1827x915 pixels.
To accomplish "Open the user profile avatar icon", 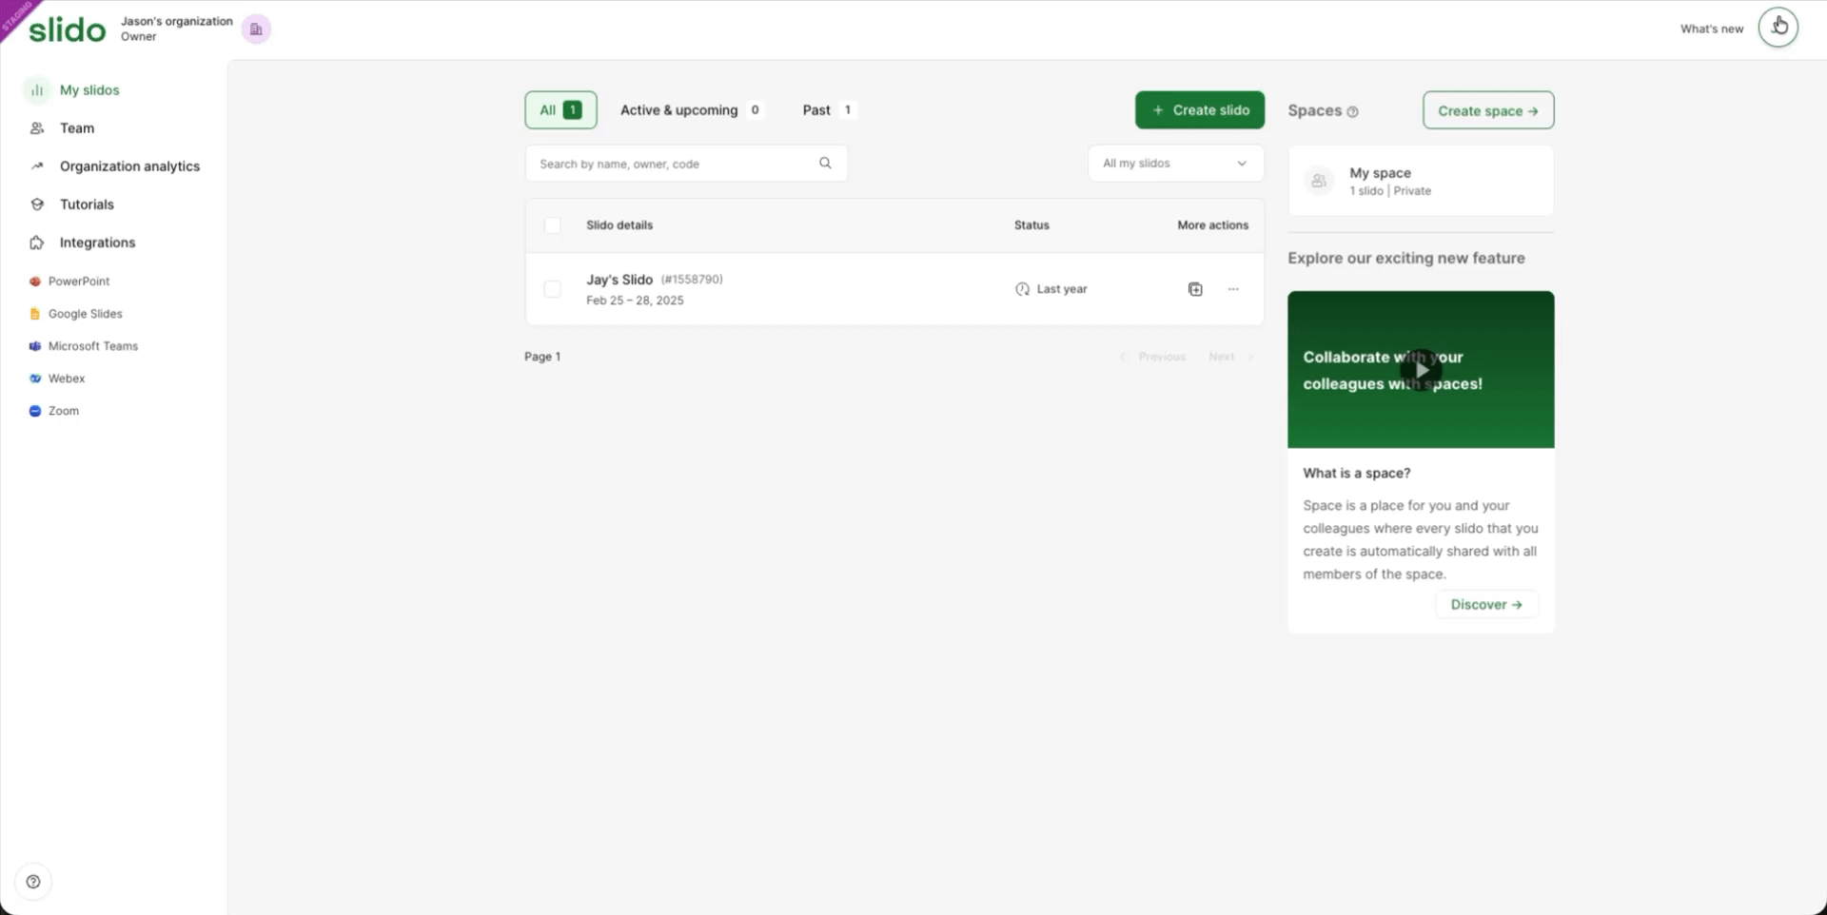I will click(1778, 28).
